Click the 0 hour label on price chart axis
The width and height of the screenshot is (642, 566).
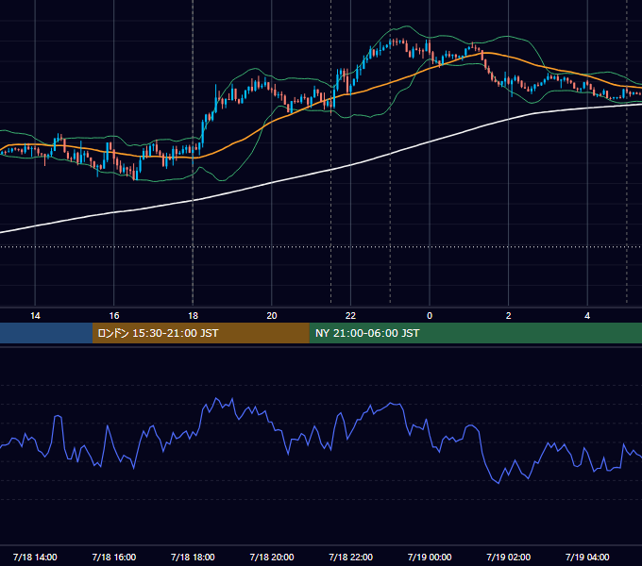tap(430, 316)
